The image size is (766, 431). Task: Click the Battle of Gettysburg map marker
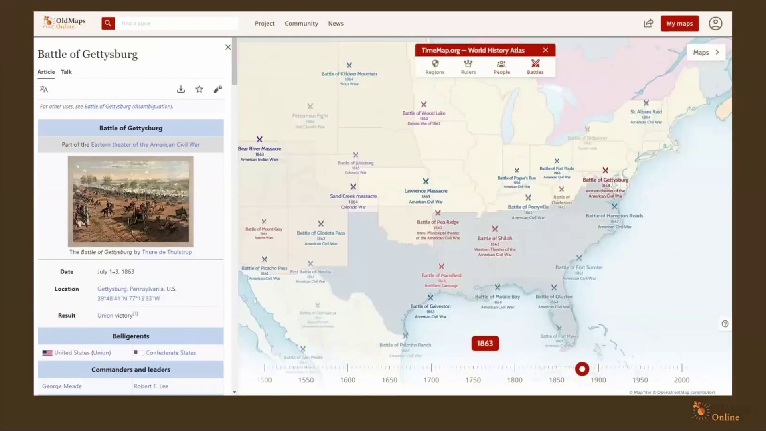(x=605, y=170)
